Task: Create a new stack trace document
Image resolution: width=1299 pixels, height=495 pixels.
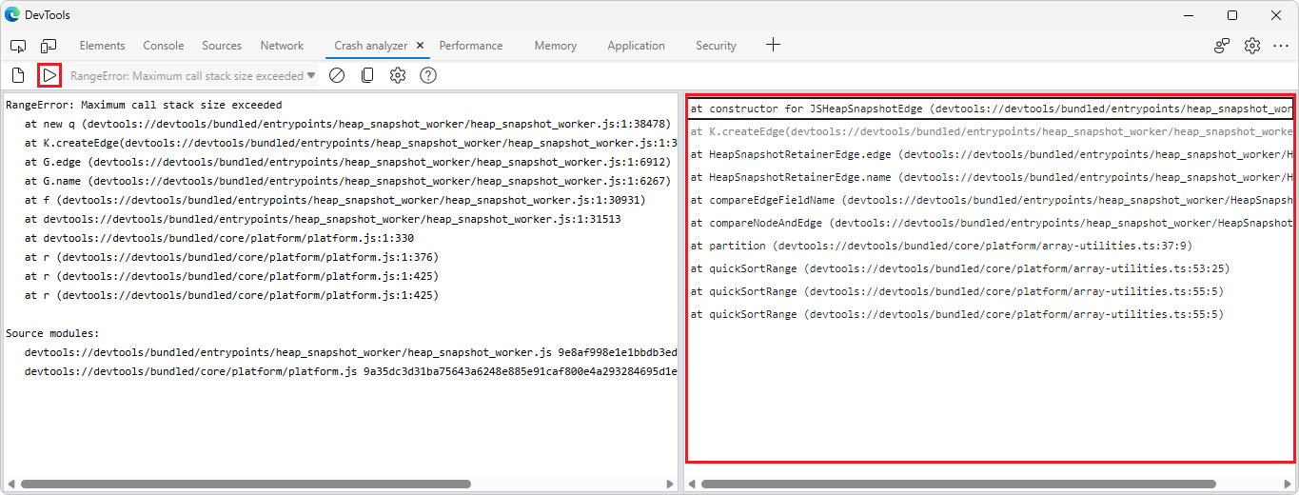Action: click(18, 75)
